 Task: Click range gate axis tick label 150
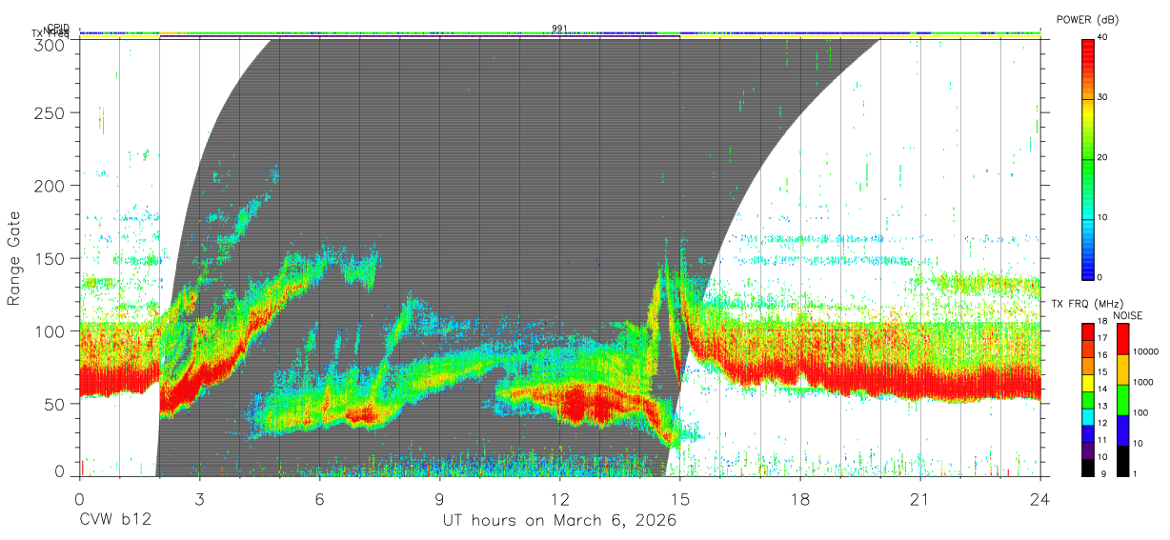[51, 259]
